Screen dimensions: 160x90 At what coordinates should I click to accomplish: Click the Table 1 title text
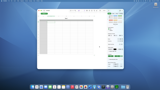point(66,18)
